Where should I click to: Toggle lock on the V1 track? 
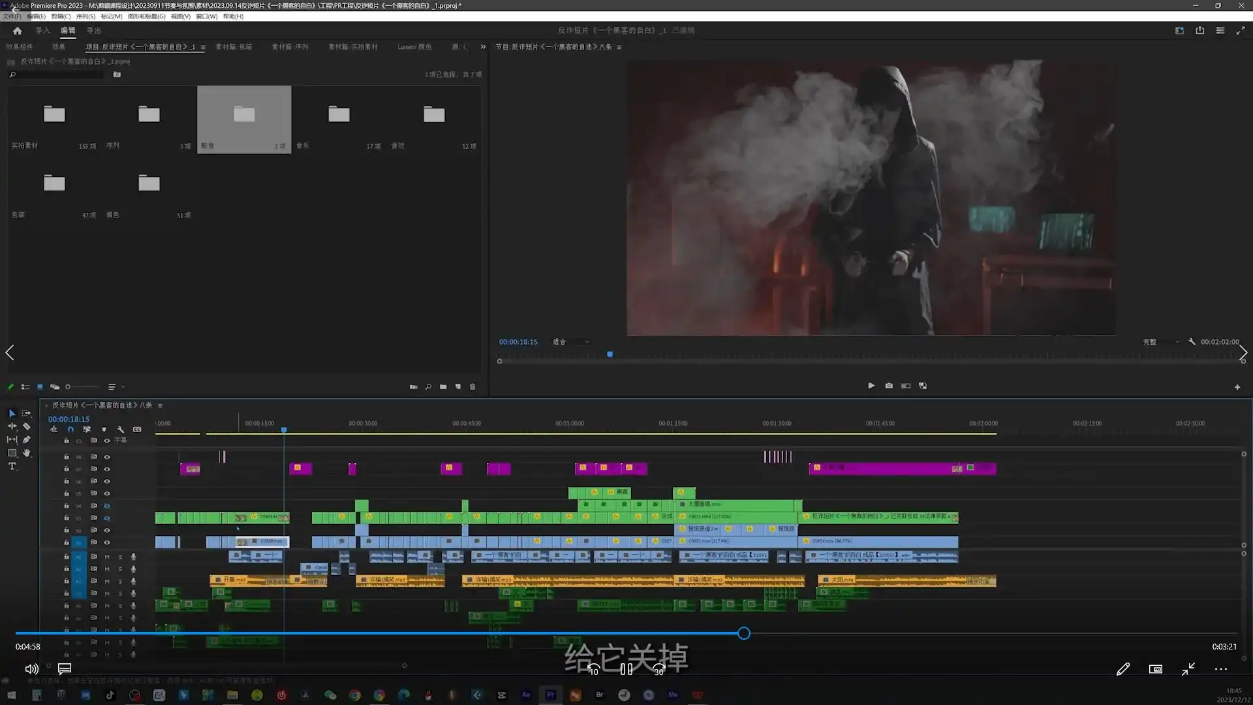tap(66, 542)
